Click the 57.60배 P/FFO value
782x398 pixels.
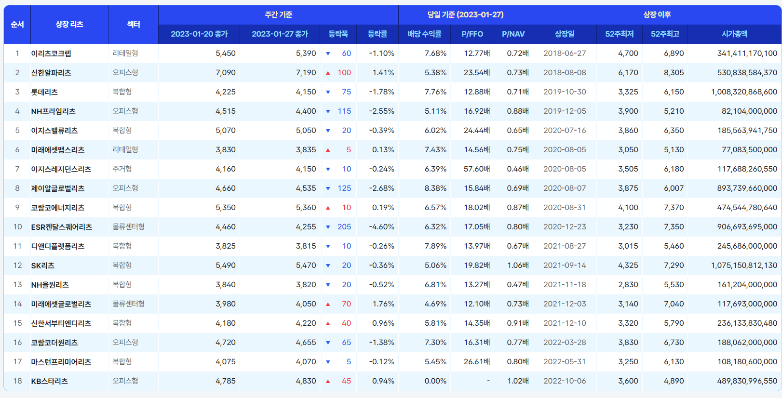point(477,169)
